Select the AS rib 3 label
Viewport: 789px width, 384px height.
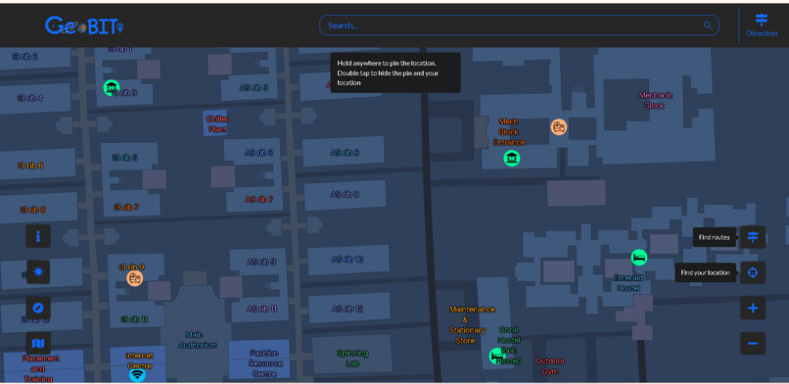pos(254,87)
